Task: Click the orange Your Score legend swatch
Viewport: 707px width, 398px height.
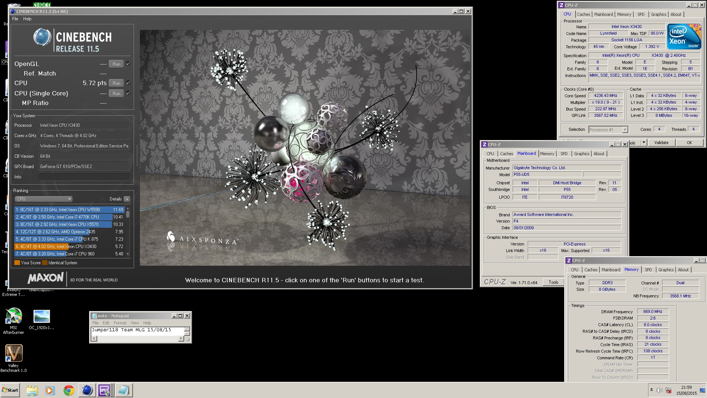Action: [17, 263]
